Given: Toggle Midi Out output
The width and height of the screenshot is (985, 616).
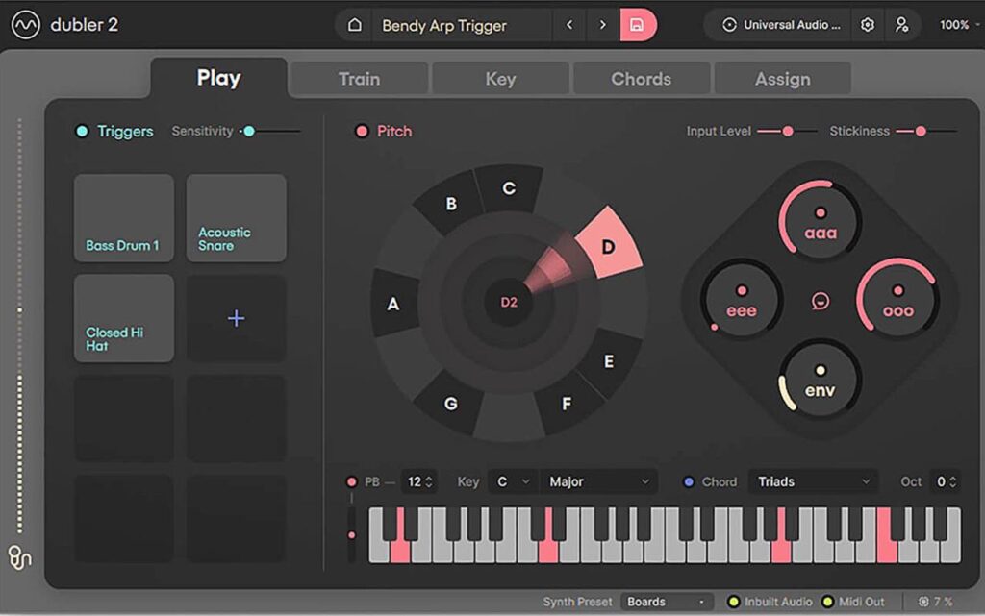Looking at the screenshot, I should 828,602.
